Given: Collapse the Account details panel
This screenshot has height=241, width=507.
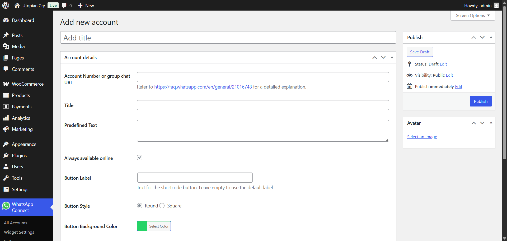Looking at the screenshot, I should pyautogui.click(x=392, y=57).
